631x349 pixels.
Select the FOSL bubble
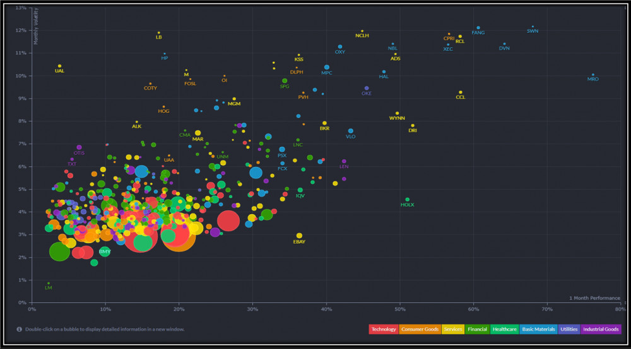pyautogui.click(x=191, y=79)
